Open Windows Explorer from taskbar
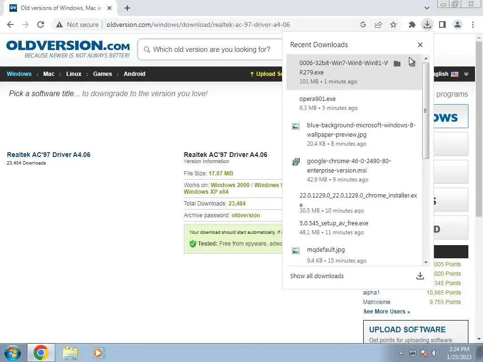Screen dimensions: 483x362 70,353
